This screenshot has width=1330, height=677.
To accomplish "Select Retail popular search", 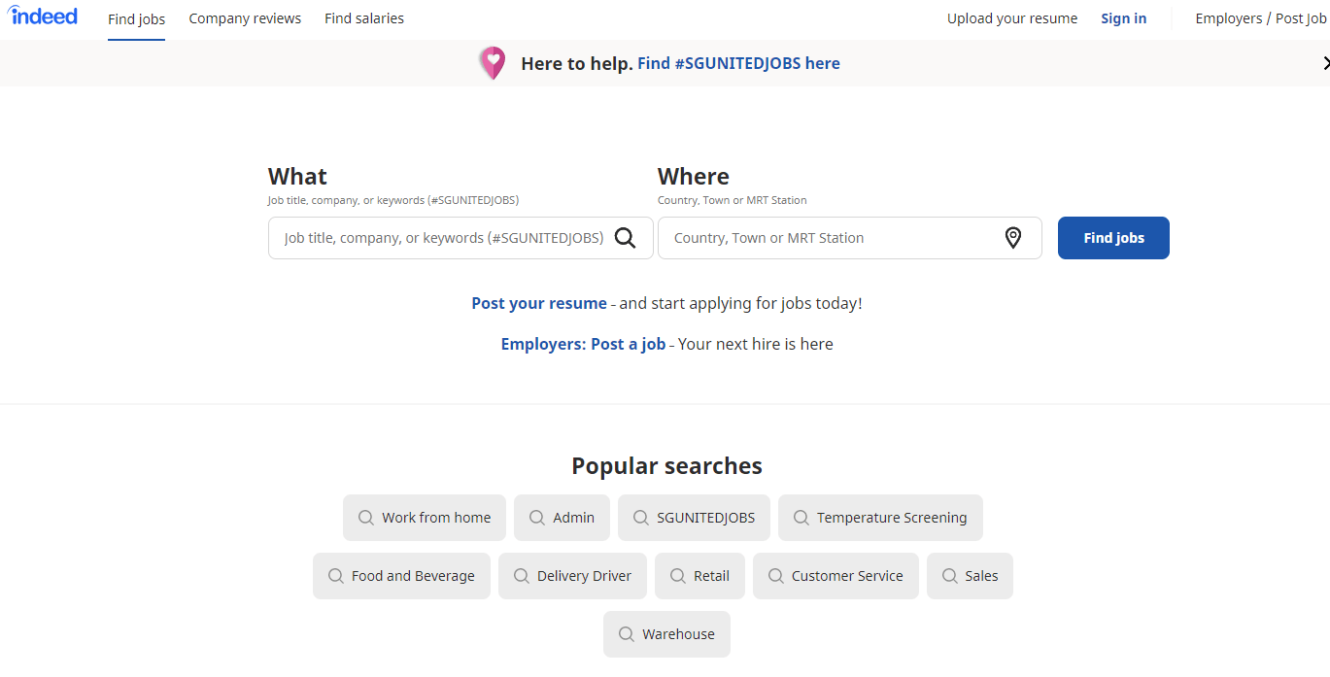I will coord(699,576).
